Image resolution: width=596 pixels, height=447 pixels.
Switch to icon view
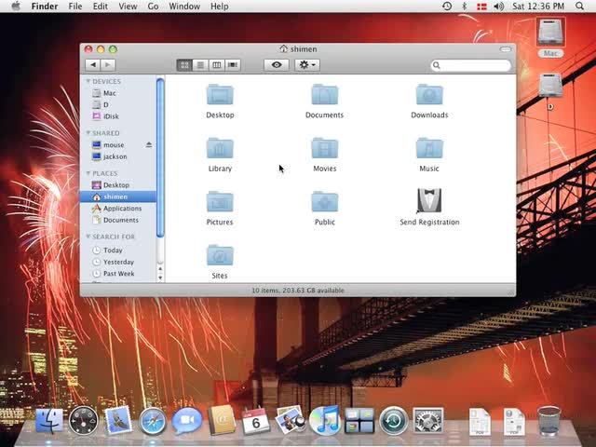(184, 65)
